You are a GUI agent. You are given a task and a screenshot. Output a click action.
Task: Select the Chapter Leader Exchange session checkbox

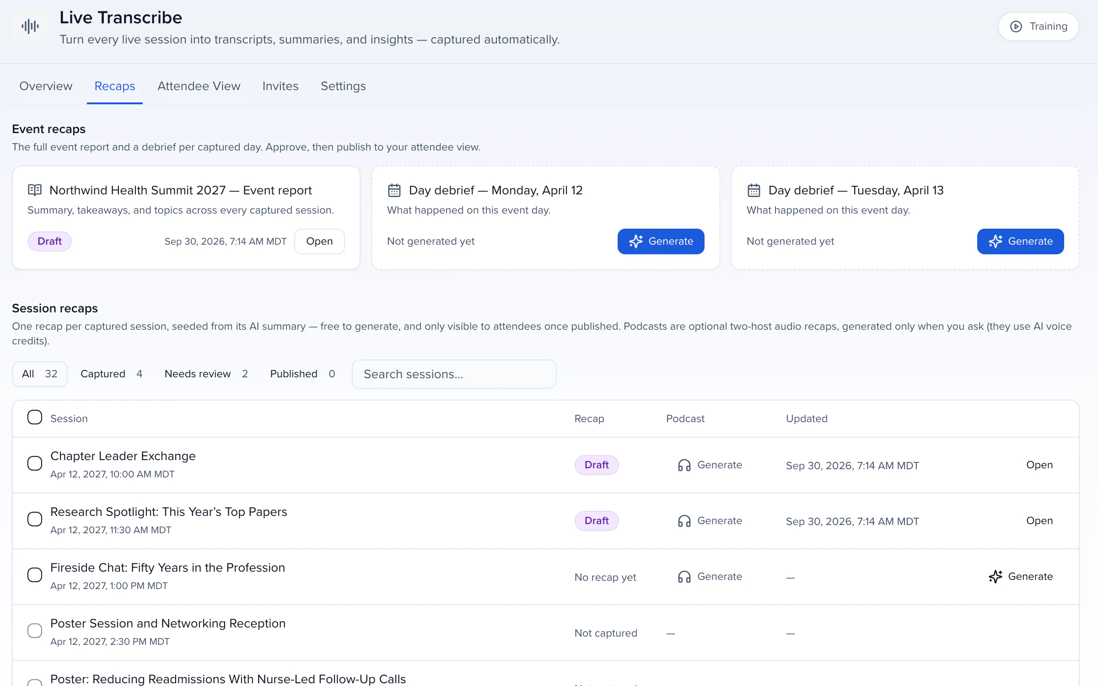[x=35, y=463]
